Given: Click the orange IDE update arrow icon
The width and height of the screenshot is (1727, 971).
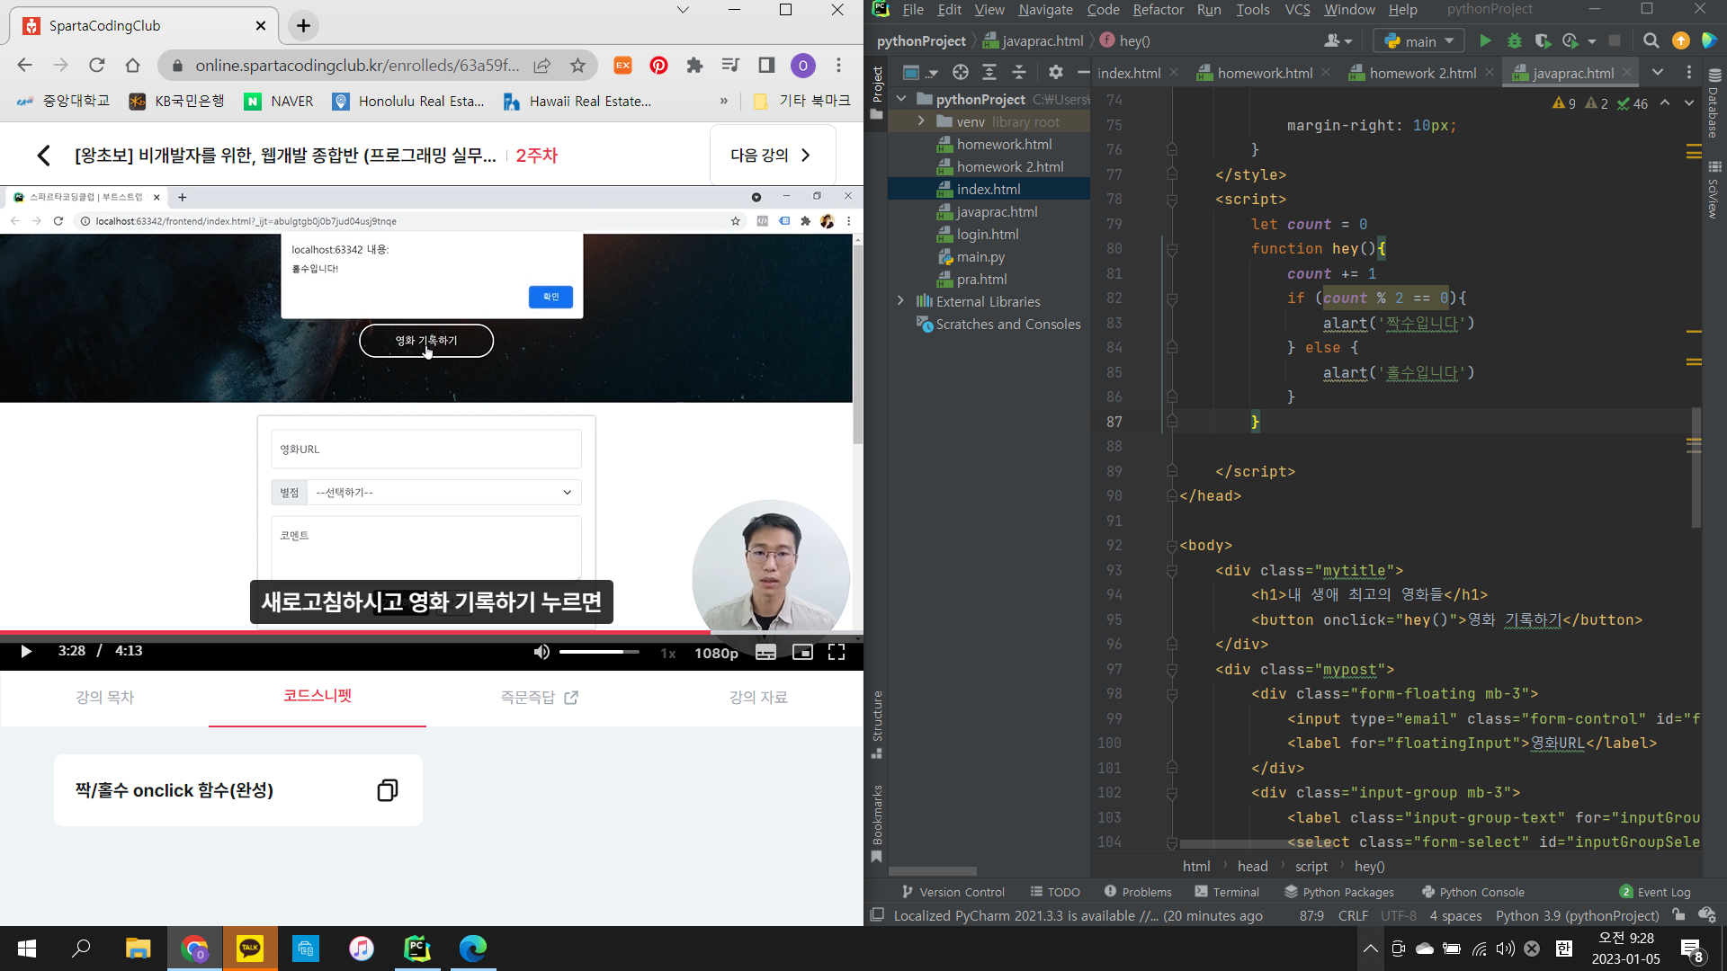Looking at the screenshot, I should click(1680, 41).
